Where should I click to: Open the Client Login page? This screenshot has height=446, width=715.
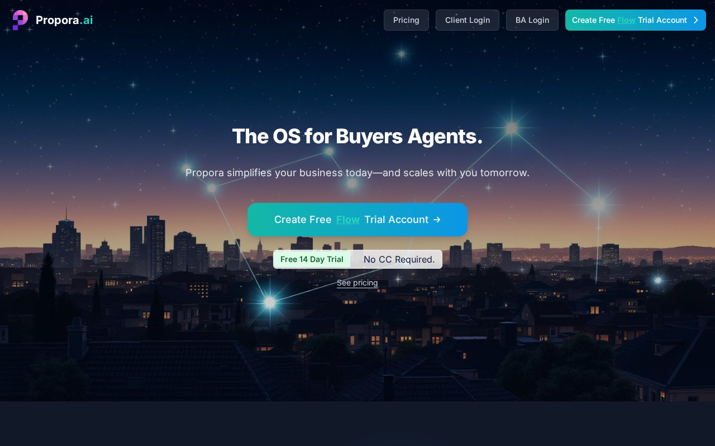[468, 20]
